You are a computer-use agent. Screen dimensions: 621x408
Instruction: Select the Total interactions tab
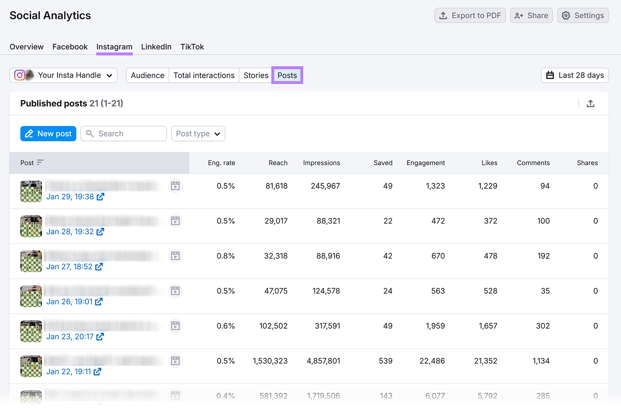pos(204,75)
